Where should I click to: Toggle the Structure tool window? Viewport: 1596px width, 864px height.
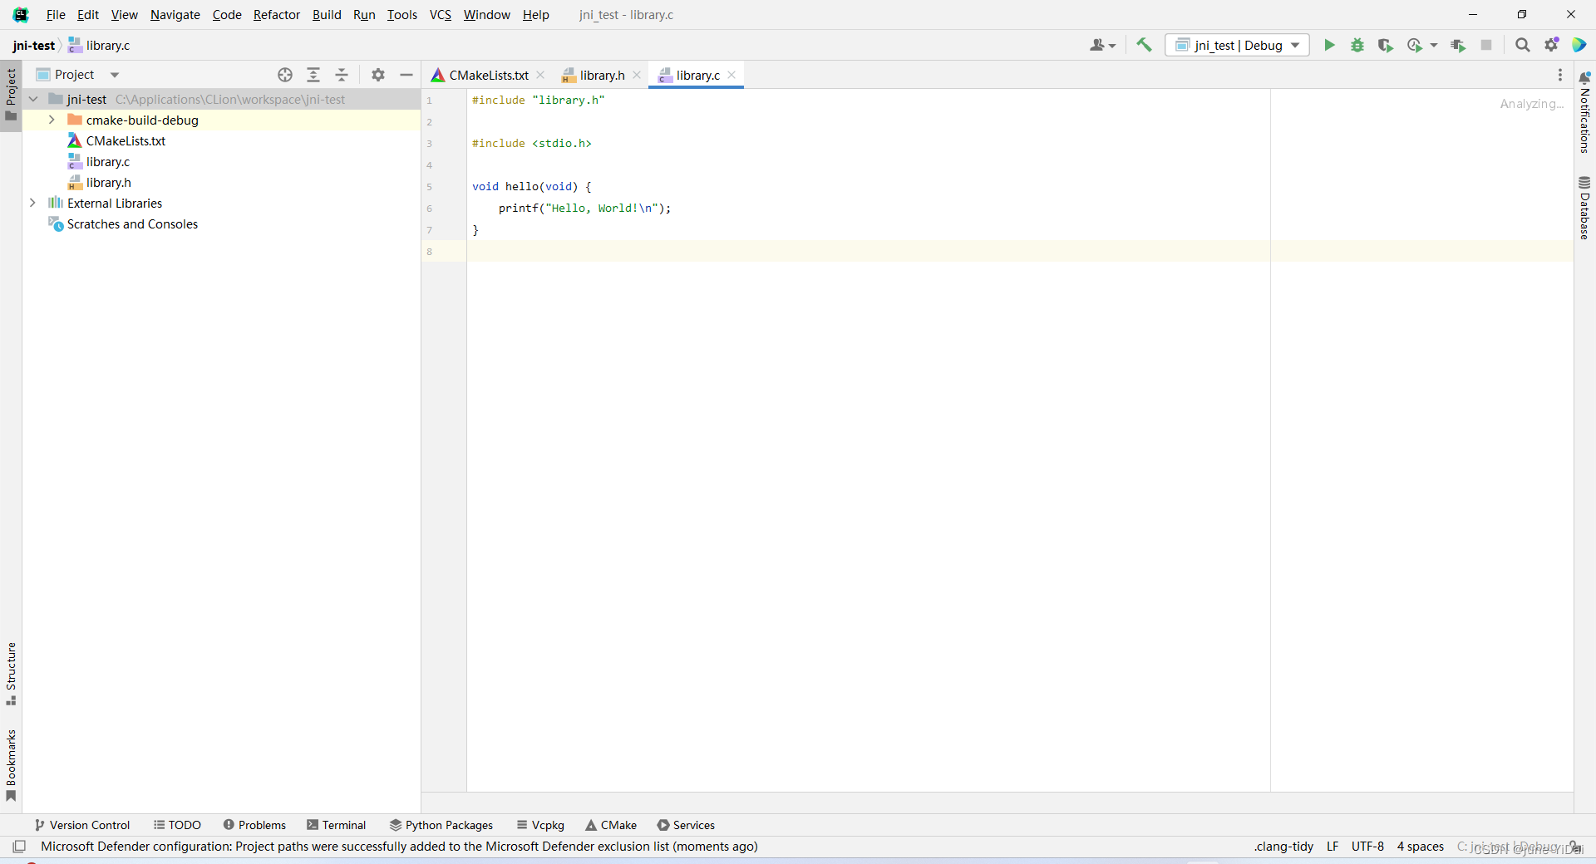pos(11,674)
